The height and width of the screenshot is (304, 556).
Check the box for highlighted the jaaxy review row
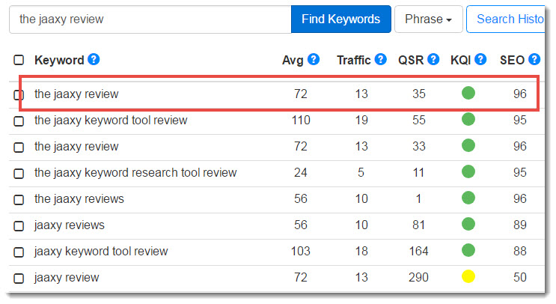pos(19,94)
